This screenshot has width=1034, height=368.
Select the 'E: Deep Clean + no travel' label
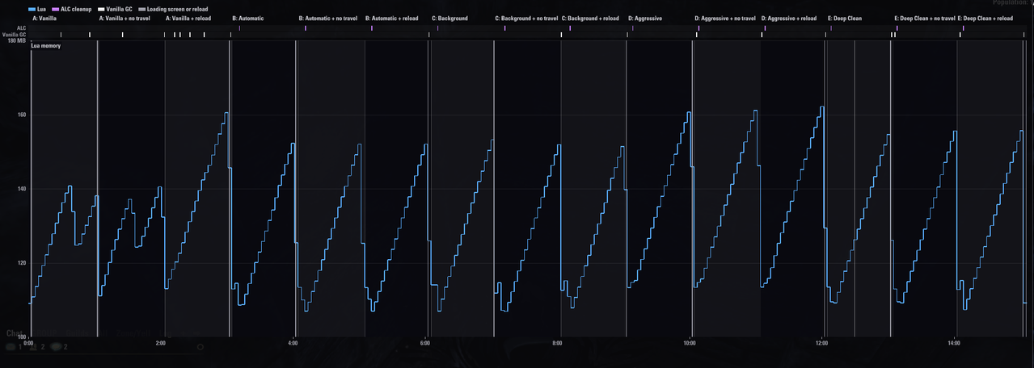(925, 18)
